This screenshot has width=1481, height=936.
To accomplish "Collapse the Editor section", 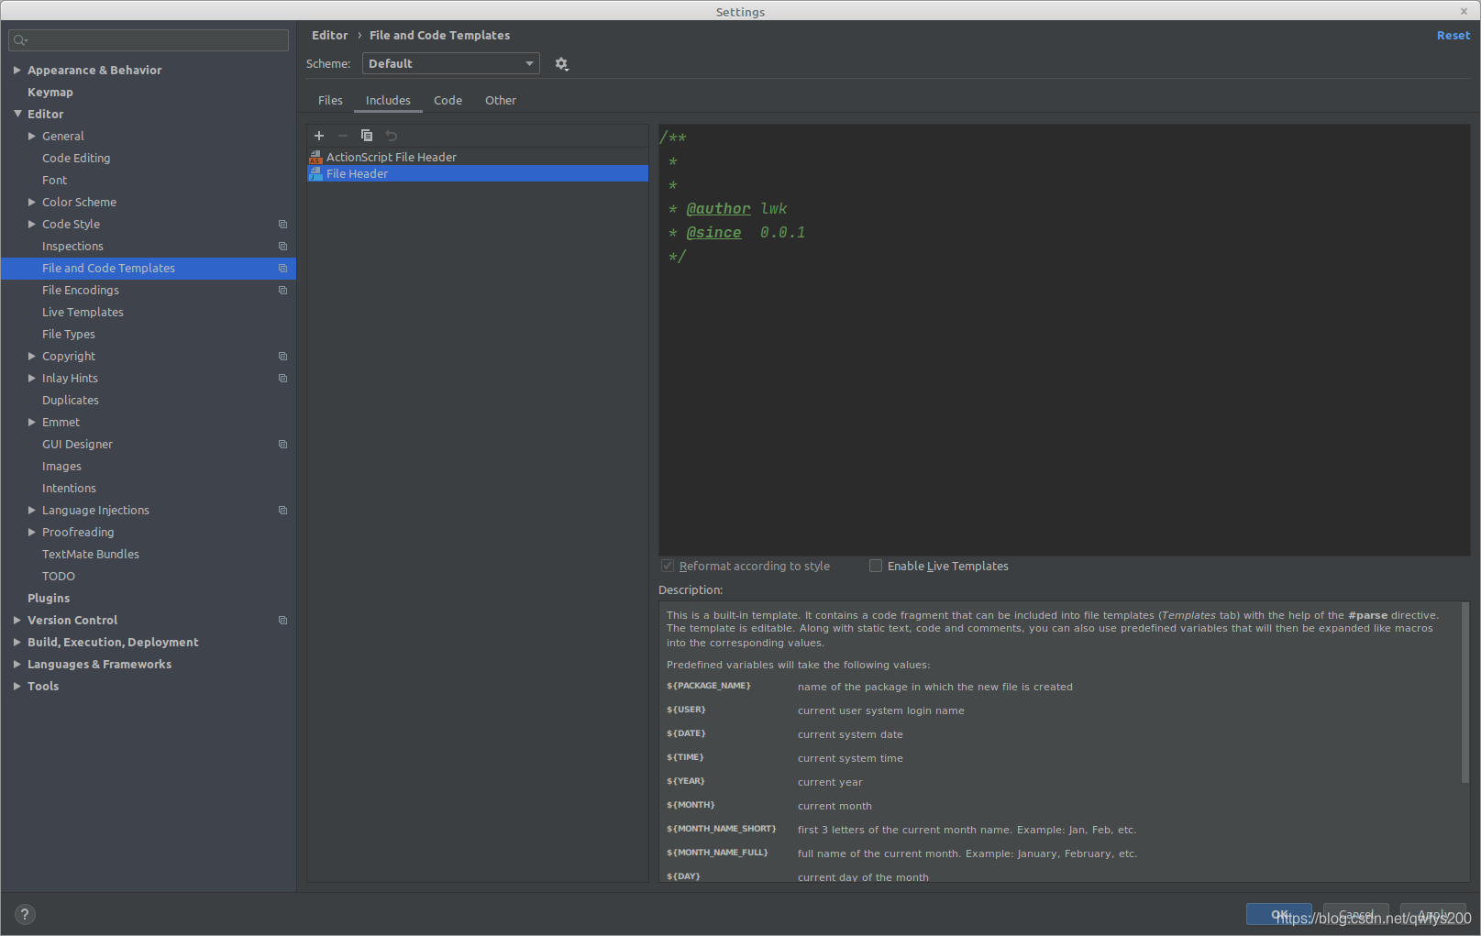I will tap(17, 114).
